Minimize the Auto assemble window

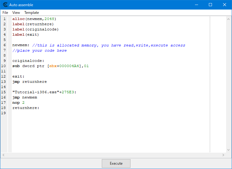point(197,5)
